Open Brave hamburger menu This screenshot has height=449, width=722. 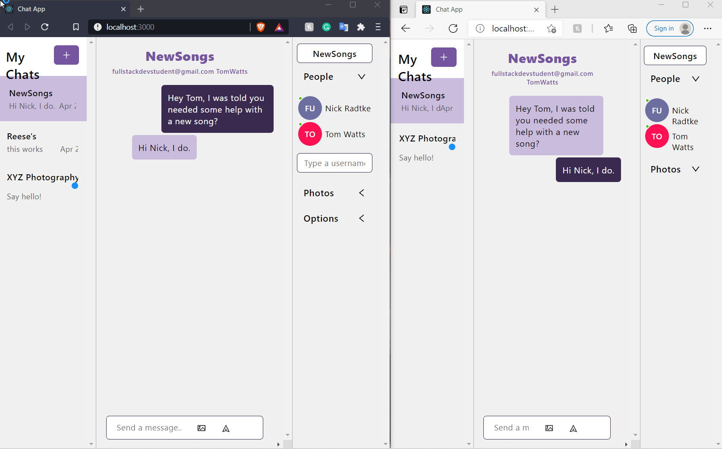point(378,27)
